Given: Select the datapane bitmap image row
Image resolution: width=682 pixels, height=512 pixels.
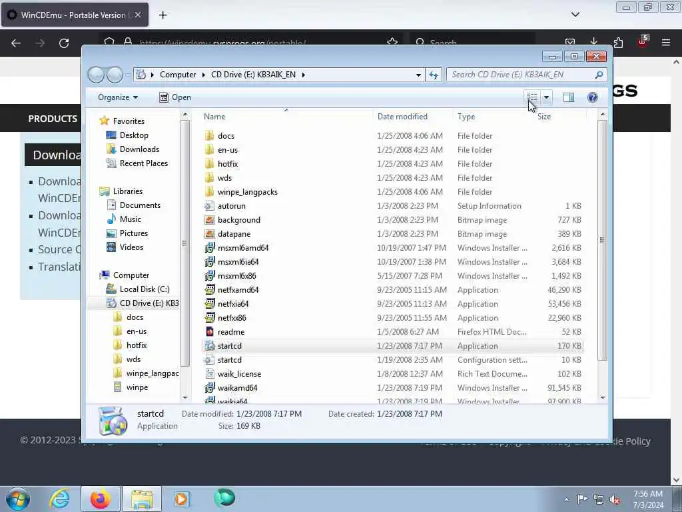Looking at the screenshot, I should (x=394, y=234).
